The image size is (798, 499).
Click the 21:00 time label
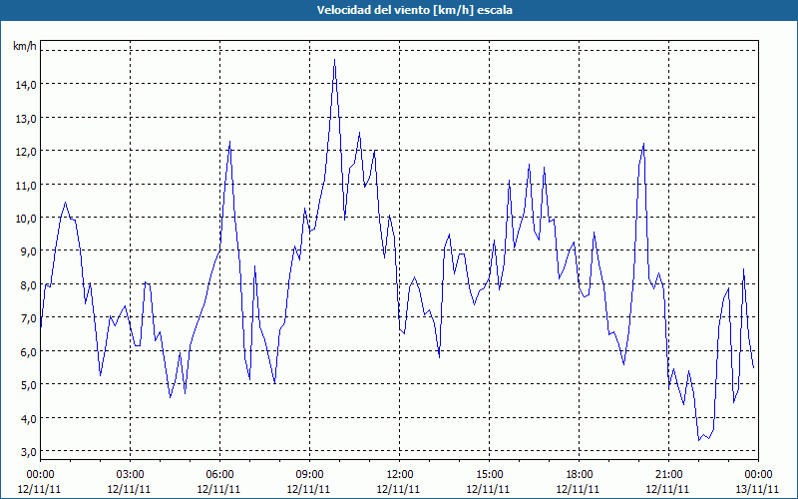(668, 475)
